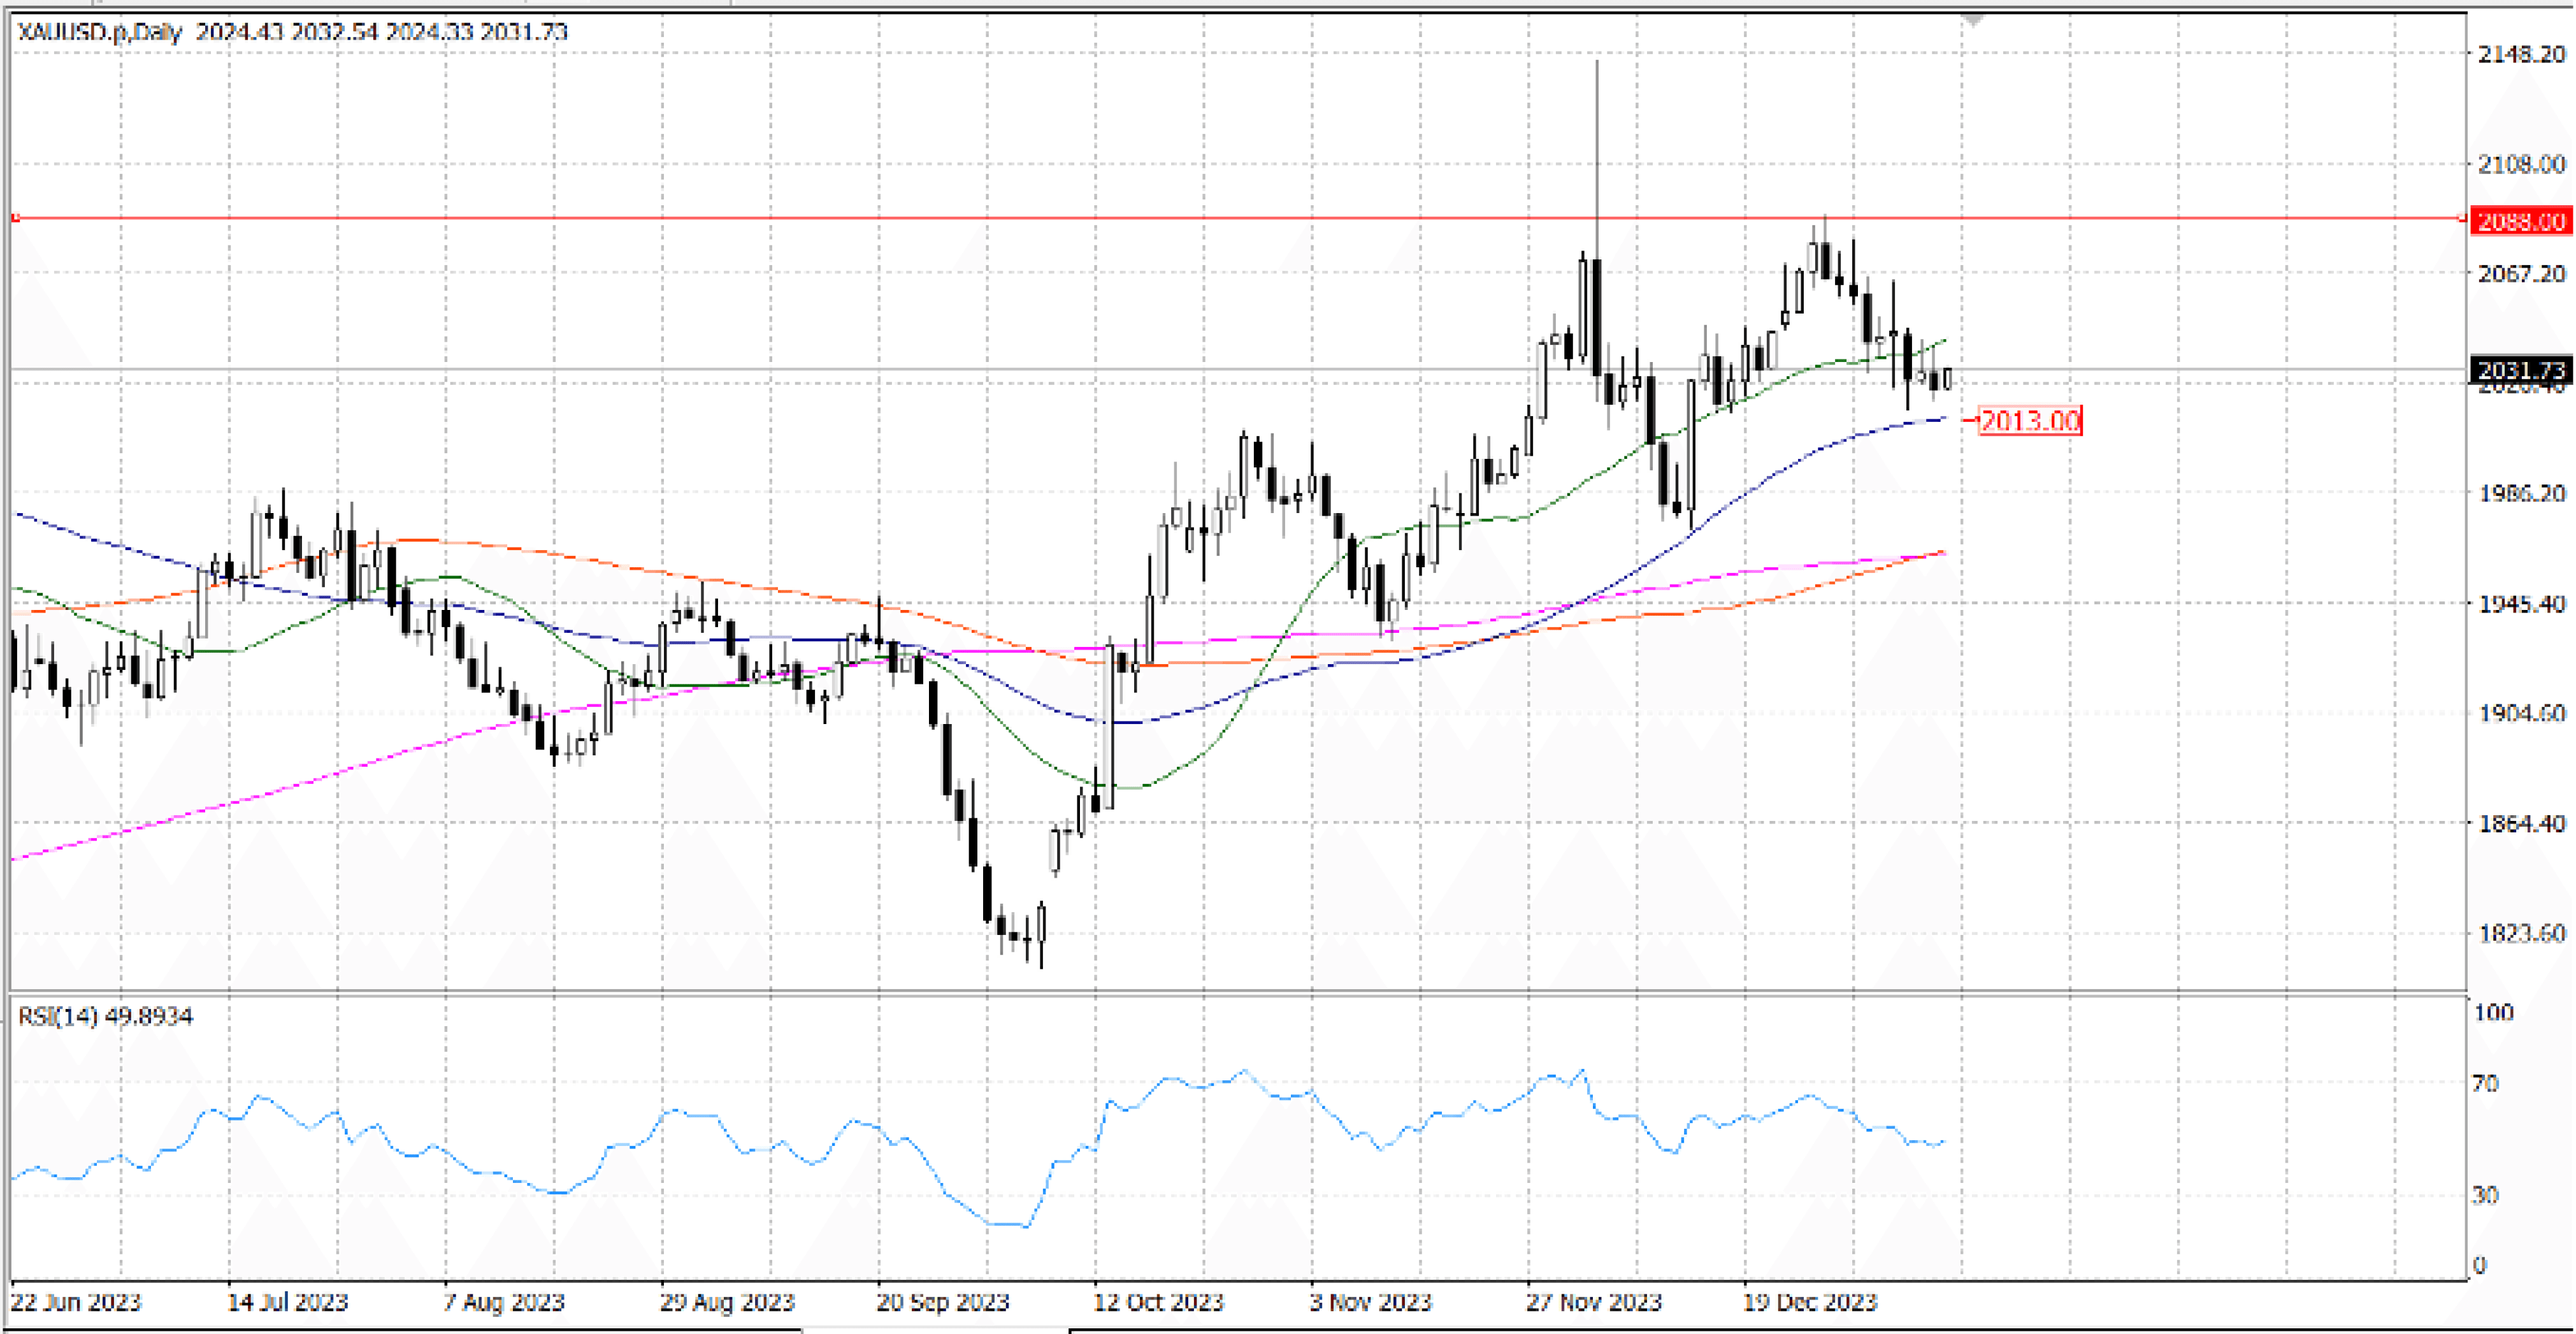Click the 19 Dec 2023 date label

point(1810,1302)
